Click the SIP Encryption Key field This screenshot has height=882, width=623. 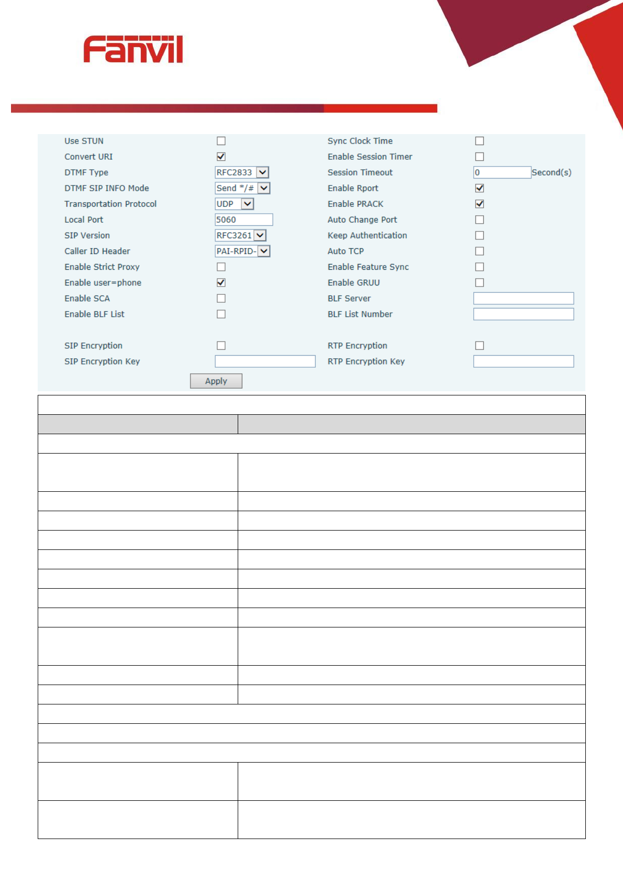265,361
